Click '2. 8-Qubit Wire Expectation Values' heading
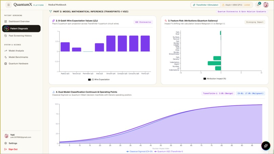 click(x=77, y=21)
